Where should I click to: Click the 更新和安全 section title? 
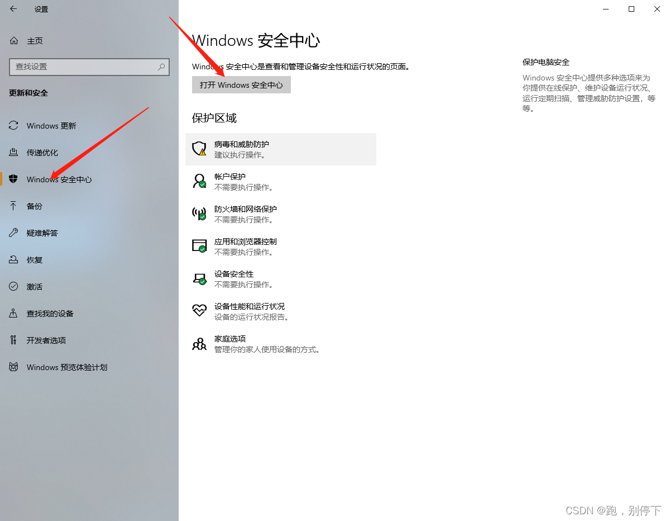(28, 93)
